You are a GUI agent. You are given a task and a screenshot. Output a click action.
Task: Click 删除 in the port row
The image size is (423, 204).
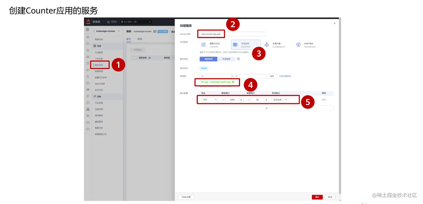pyautogui.click(x=324, y=100)
